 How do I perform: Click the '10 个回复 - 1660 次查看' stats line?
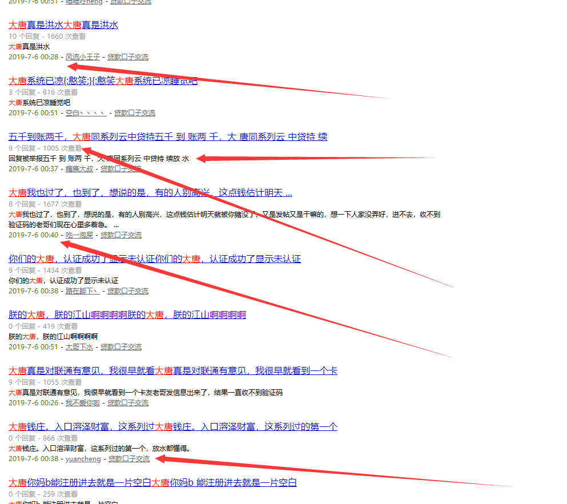(47, 36)
